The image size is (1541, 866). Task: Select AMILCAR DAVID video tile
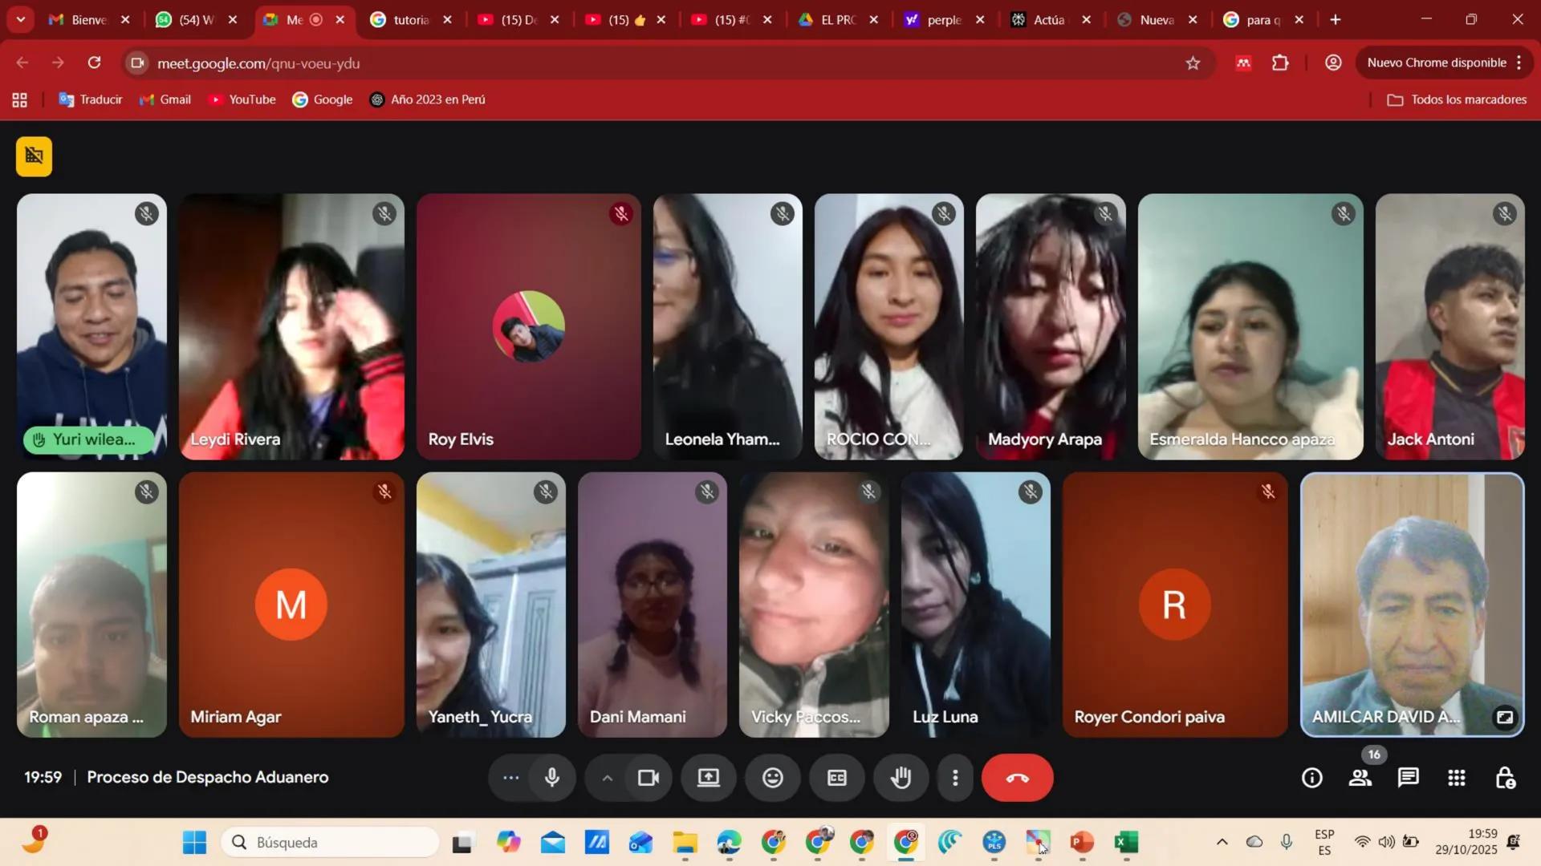pyautogui.click(x=1411, y=603)
